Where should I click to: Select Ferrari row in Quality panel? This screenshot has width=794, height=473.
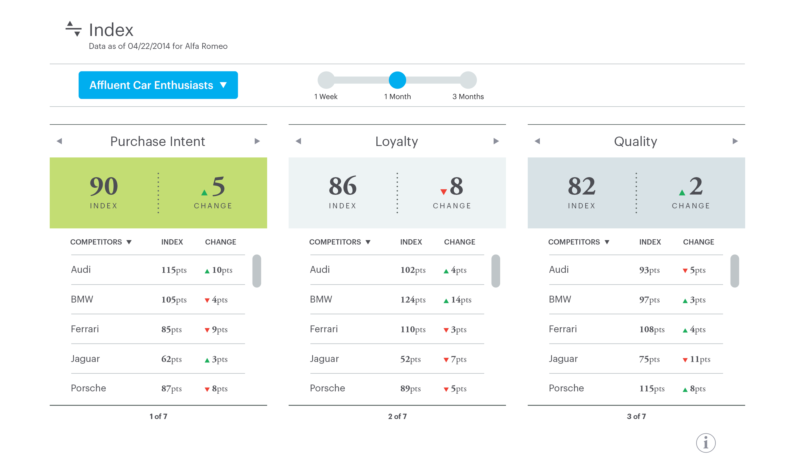[636, 329]
